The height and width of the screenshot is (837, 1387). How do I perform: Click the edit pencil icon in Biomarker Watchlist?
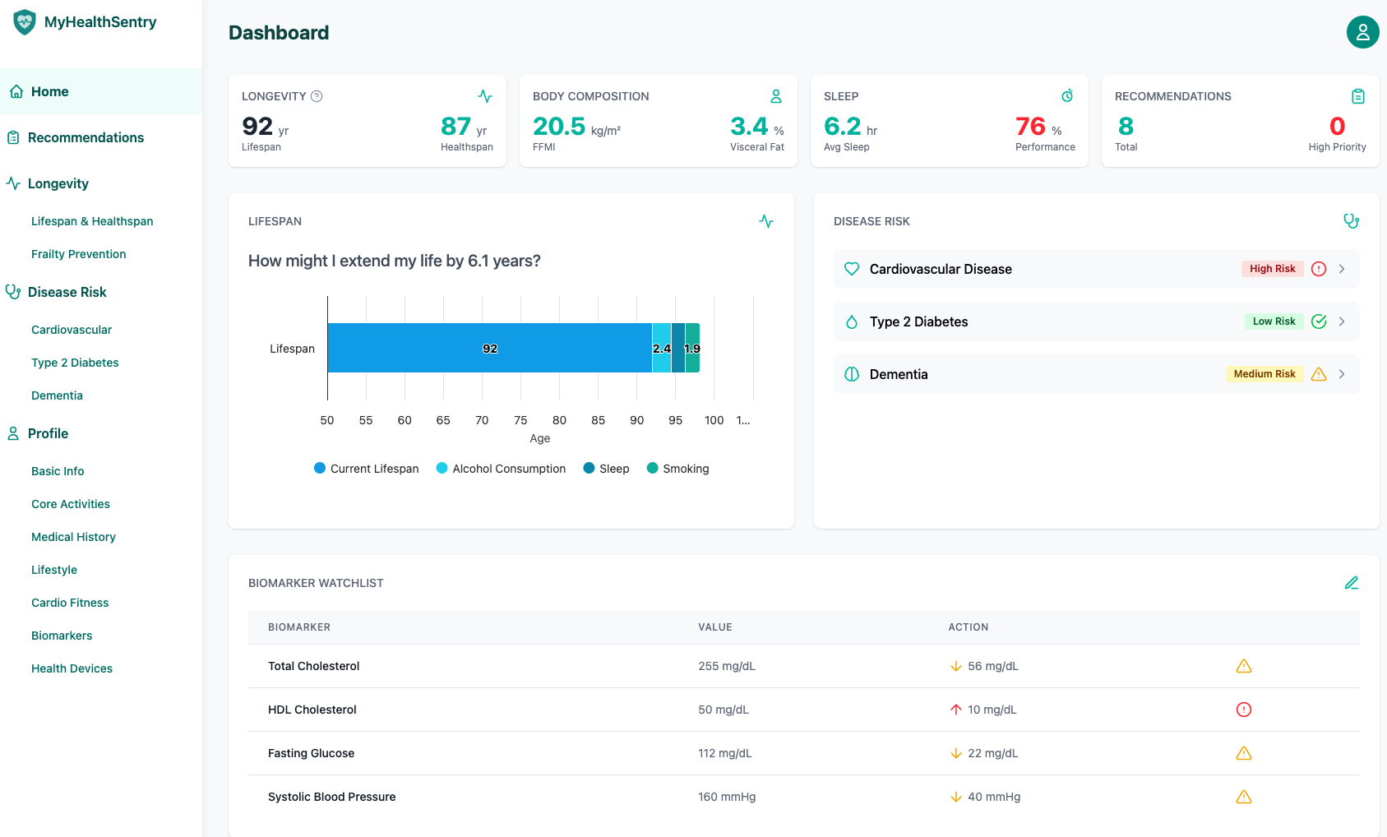pos(1351,583)
